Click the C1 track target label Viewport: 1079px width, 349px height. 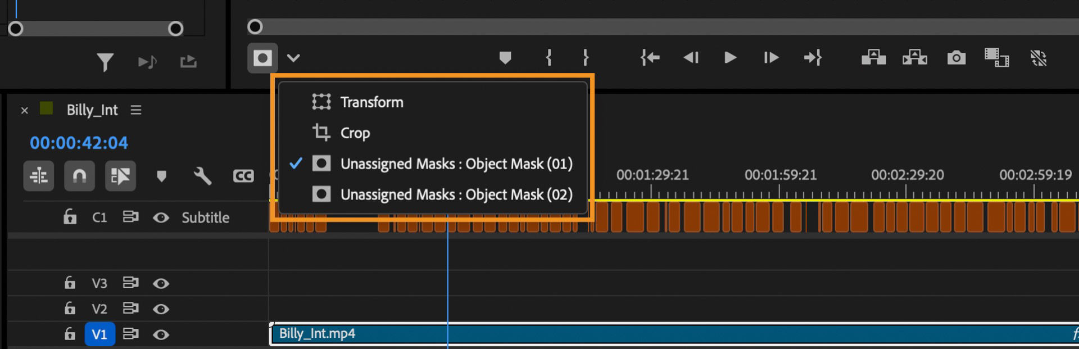point(99,217)
